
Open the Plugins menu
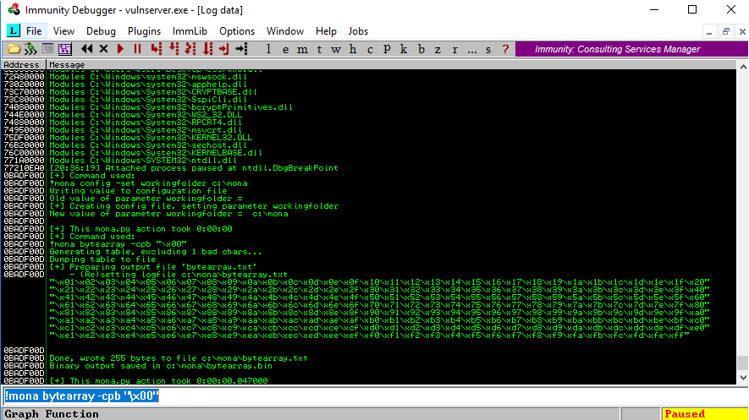[x=144, y=31]
